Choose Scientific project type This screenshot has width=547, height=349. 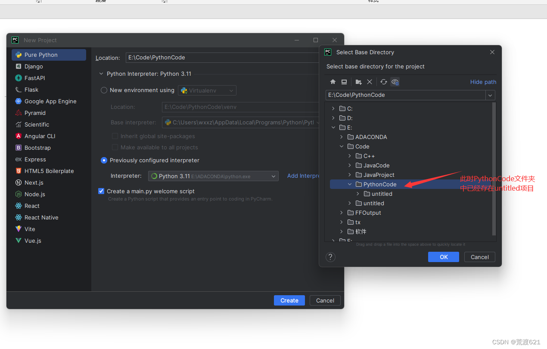tap(49, 124)
